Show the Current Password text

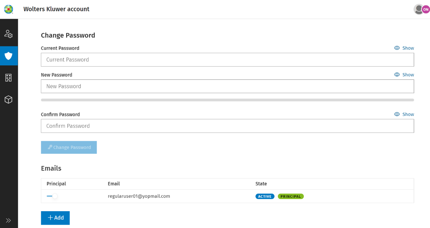coord(404,48)
